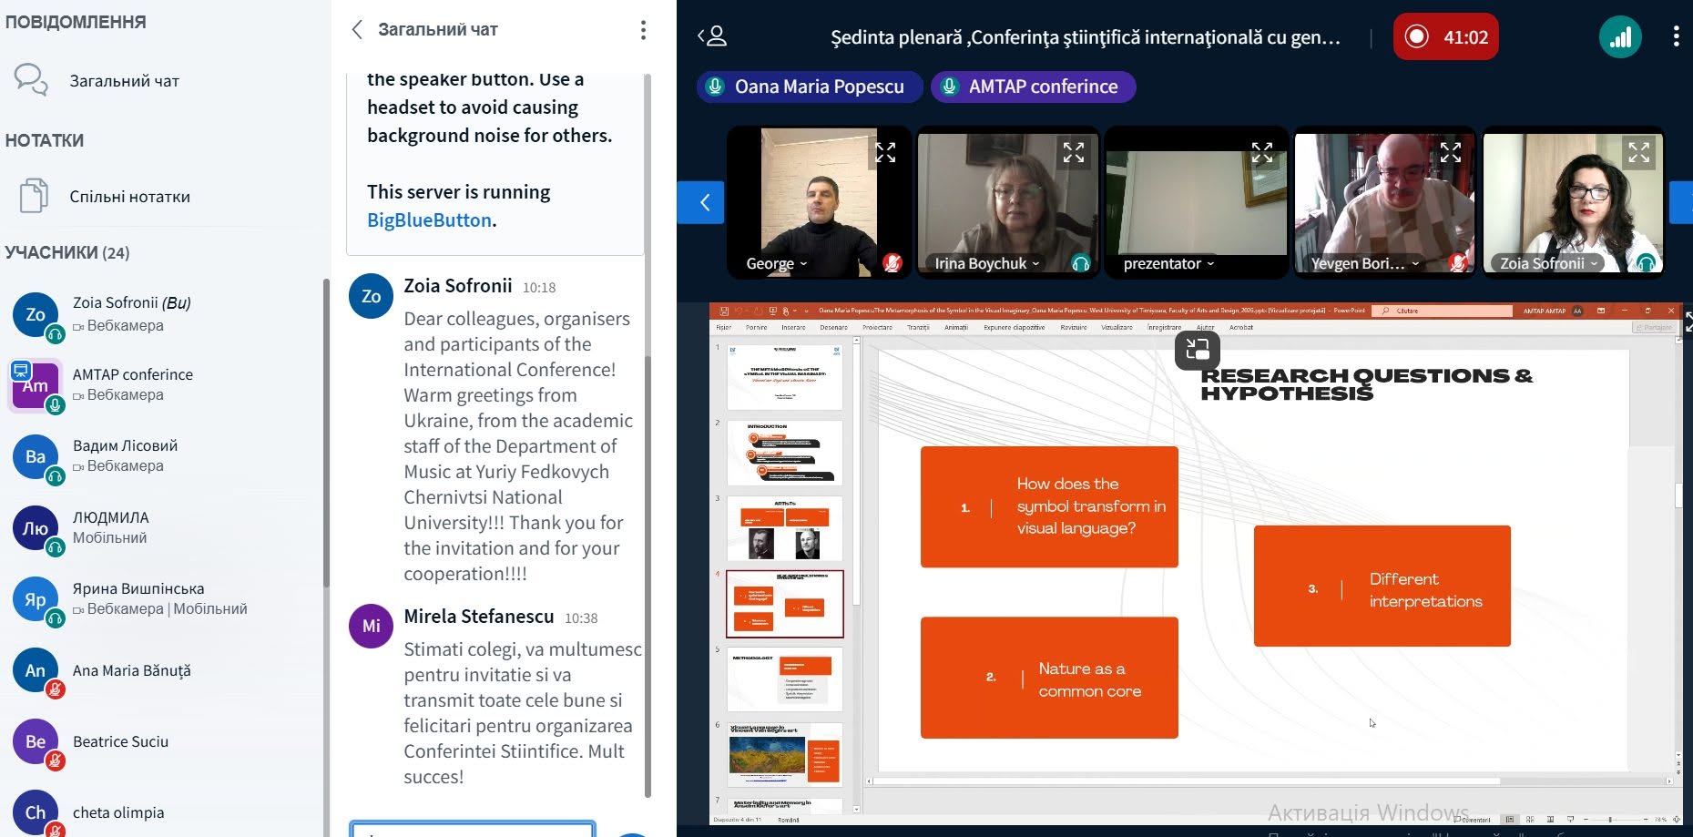The width and height of the screenshot is (1693, 837).
Task: Expand George's webcam to fullscreen
Action: click(x=885, y=152)
